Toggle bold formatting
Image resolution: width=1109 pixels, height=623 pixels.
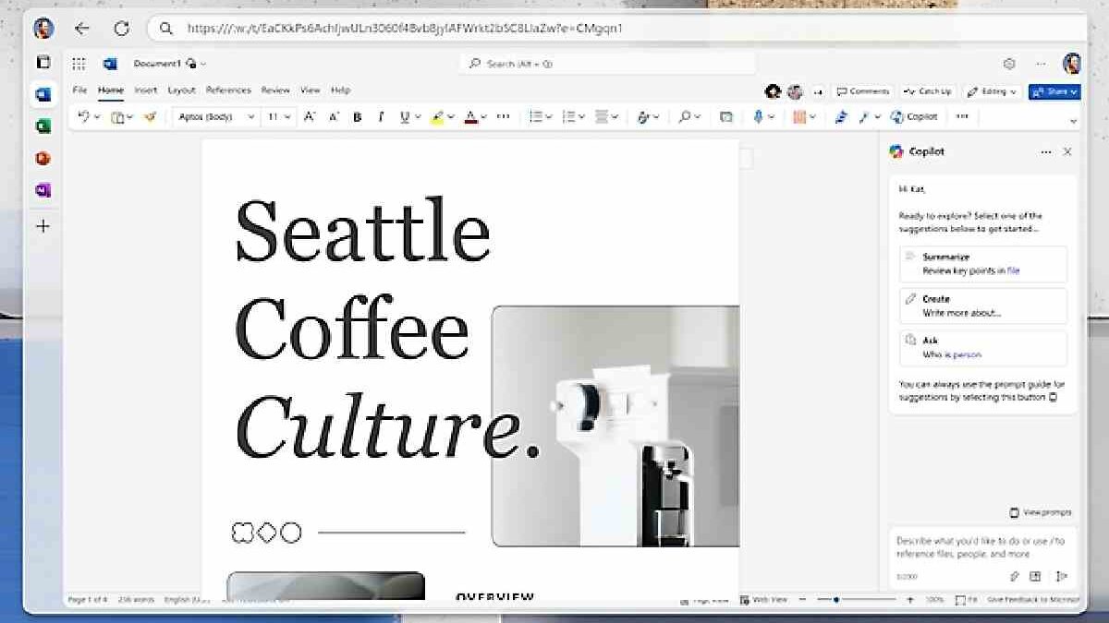click(x=358, y=117)
